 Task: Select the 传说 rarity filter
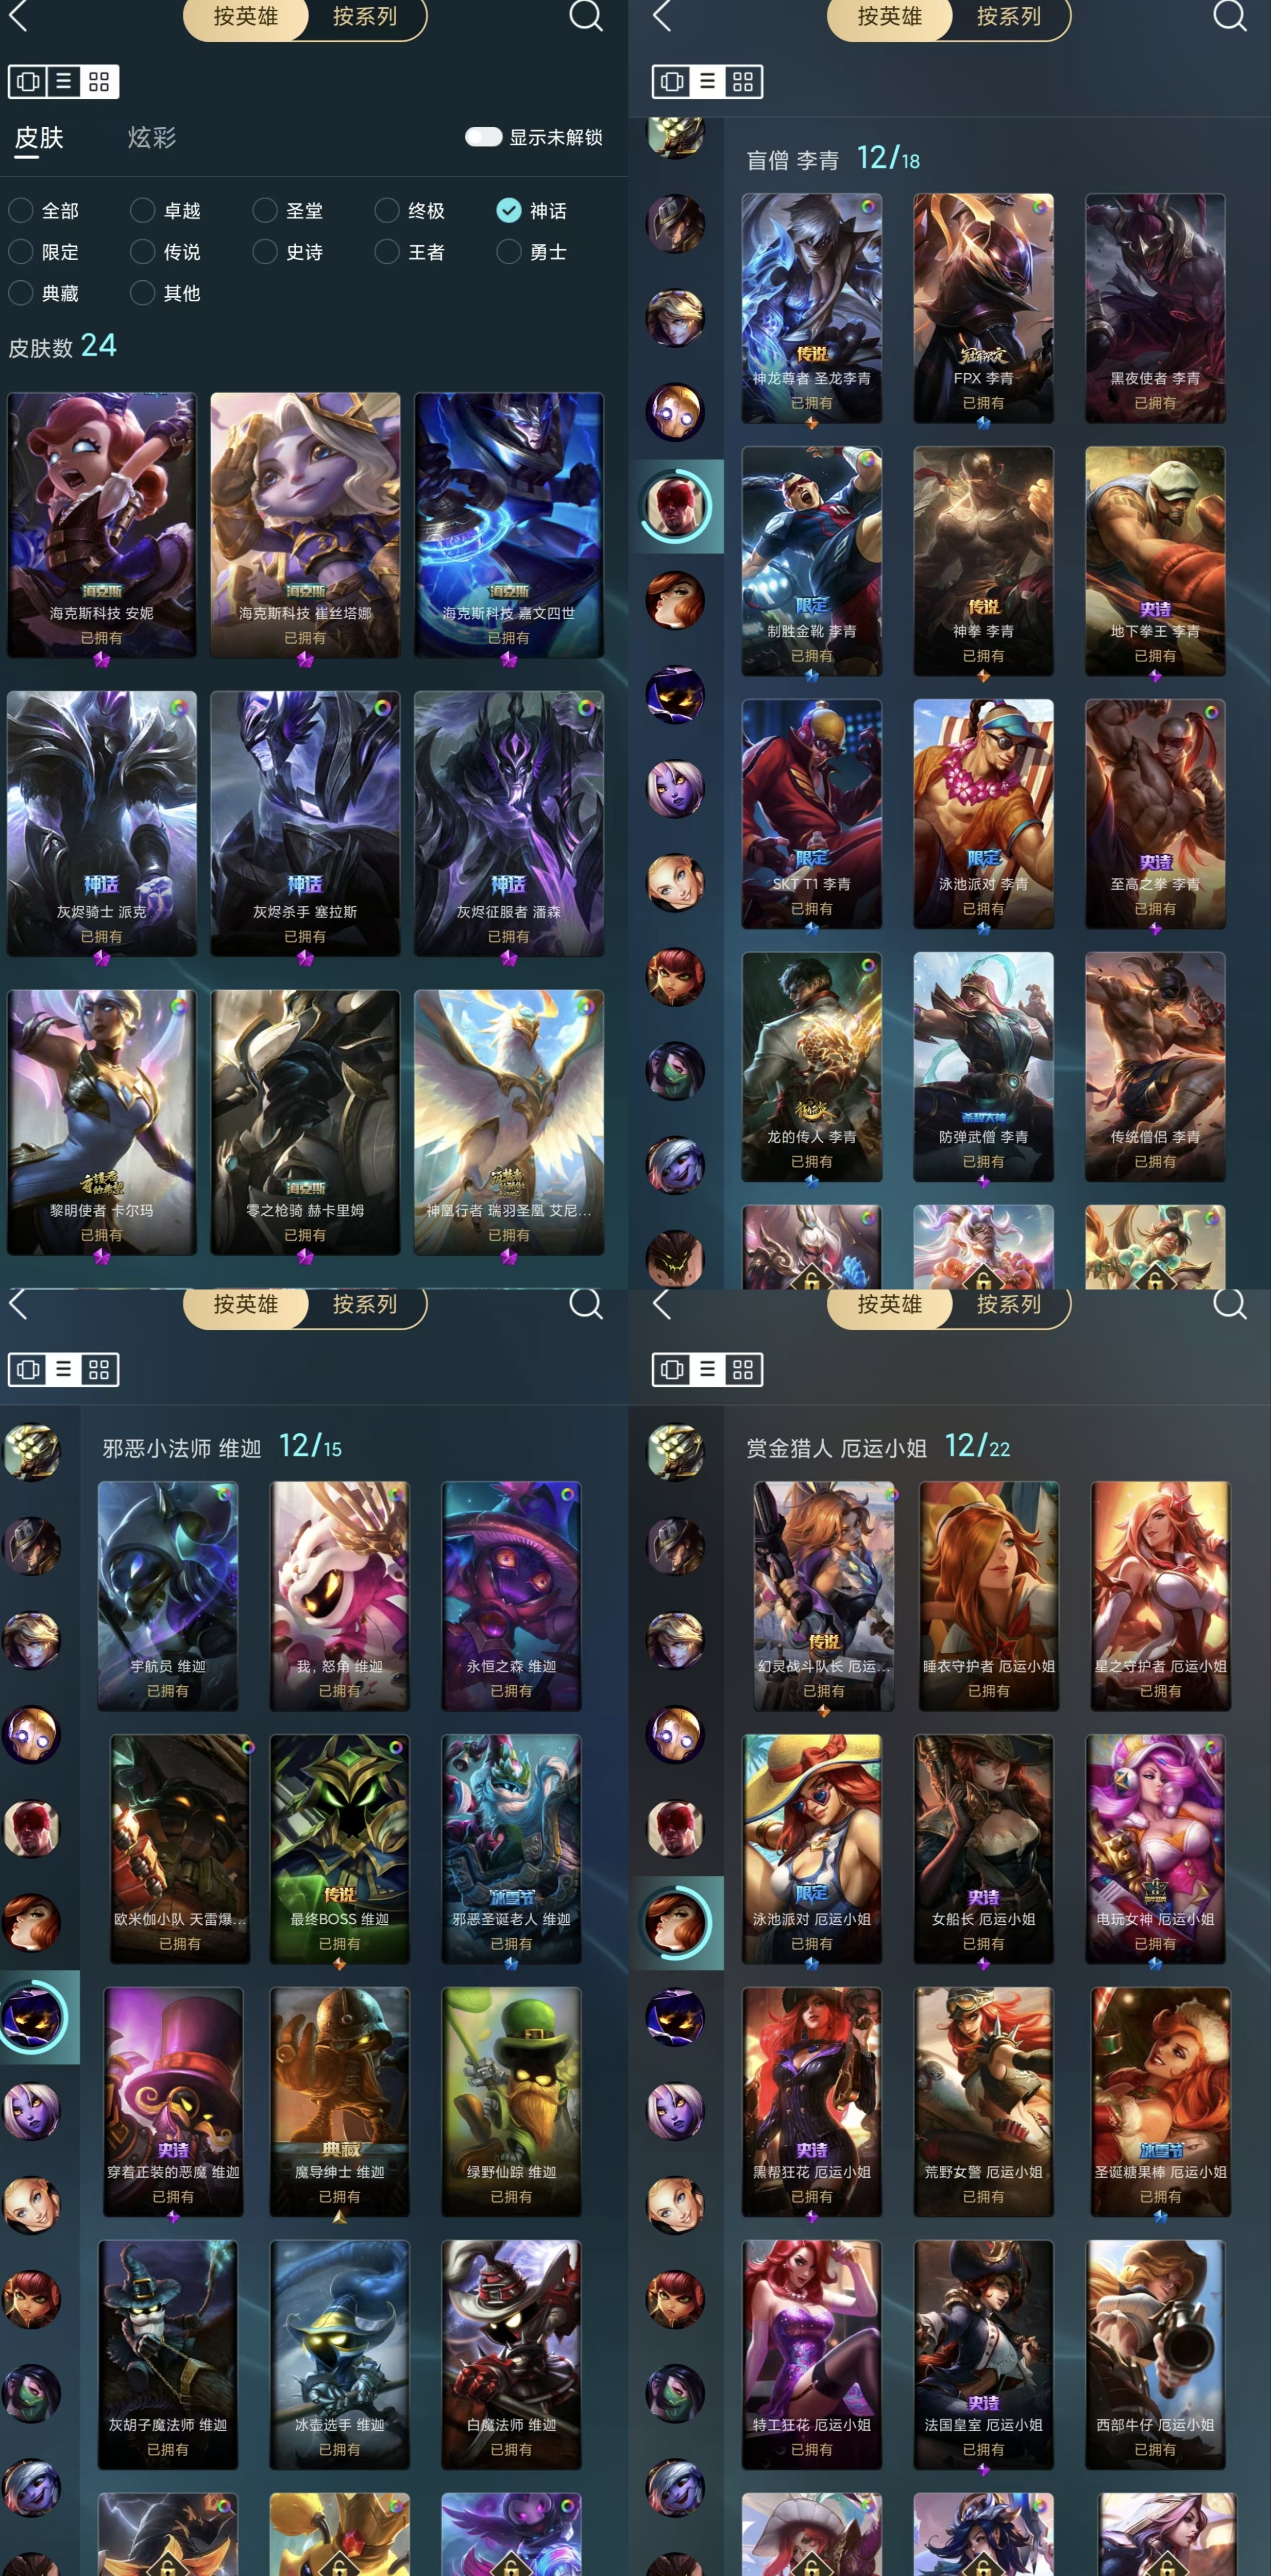[166, 252]
